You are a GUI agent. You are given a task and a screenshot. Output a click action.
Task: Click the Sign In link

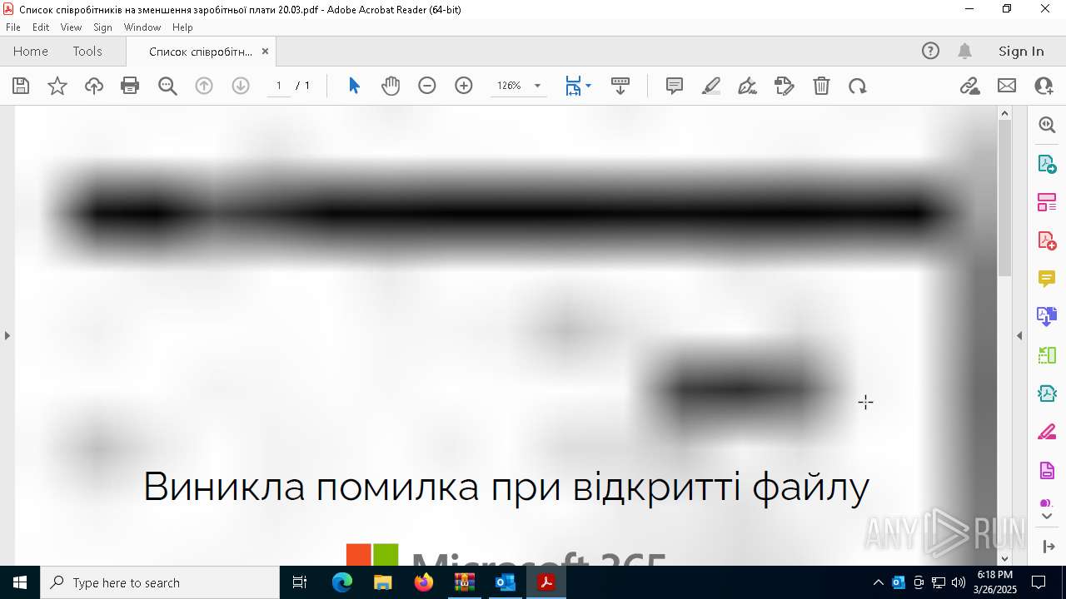point(1021,51)
